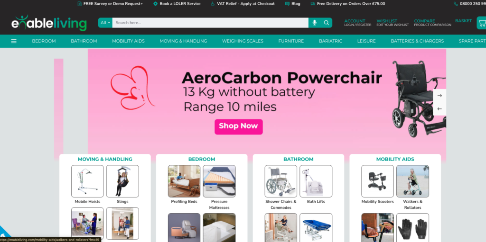Screen dimensions: 486x242
Task: Go to next slide with right arrow
Action: click(x=439, y=96)
